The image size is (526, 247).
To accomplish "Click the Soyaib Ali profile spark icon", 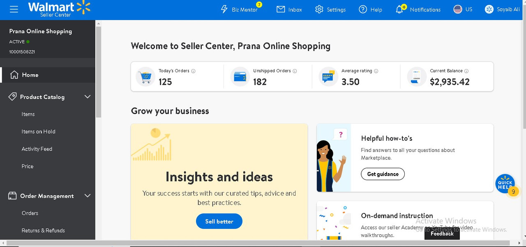I will pyautogui.click(x=489, y=9).
